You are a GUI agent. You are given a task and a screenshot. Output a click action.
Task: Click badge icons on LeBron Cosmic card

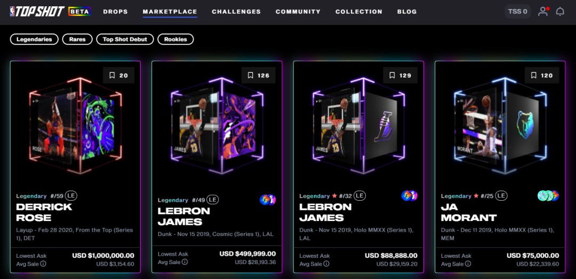268,200
